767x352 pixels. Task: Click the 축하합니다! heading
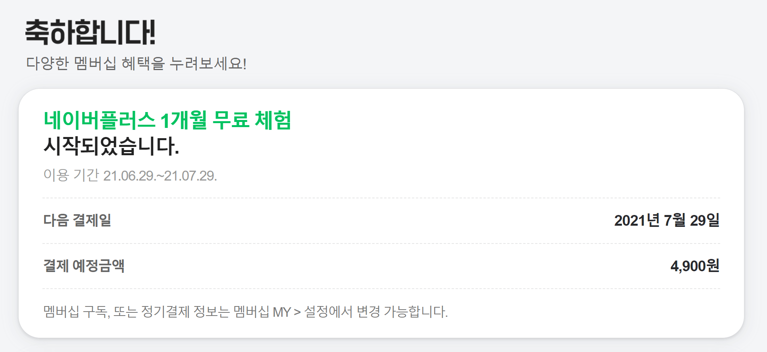pos(90,32)
